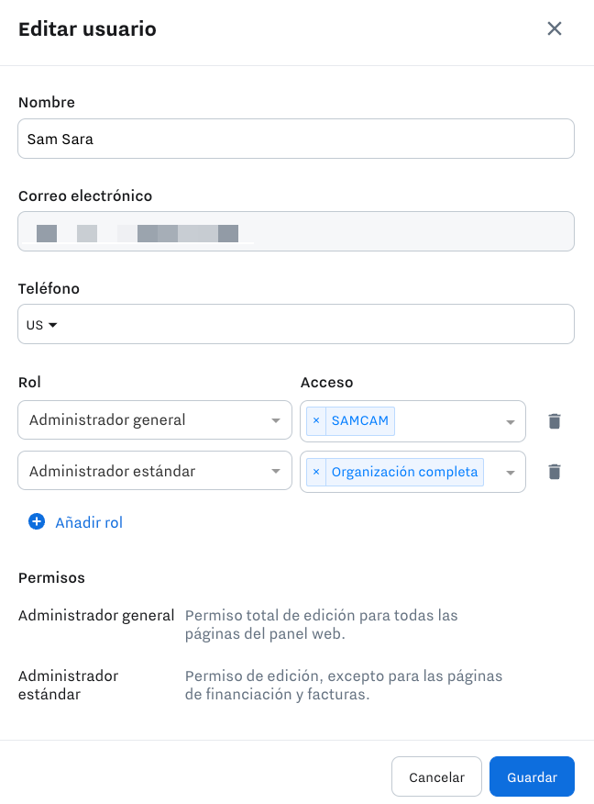Click the Administrador general permission description
Screen dimensions: 594x804
321,624
